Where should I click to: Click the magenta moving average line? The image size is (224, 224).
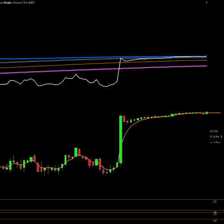(x=103, y=69)
